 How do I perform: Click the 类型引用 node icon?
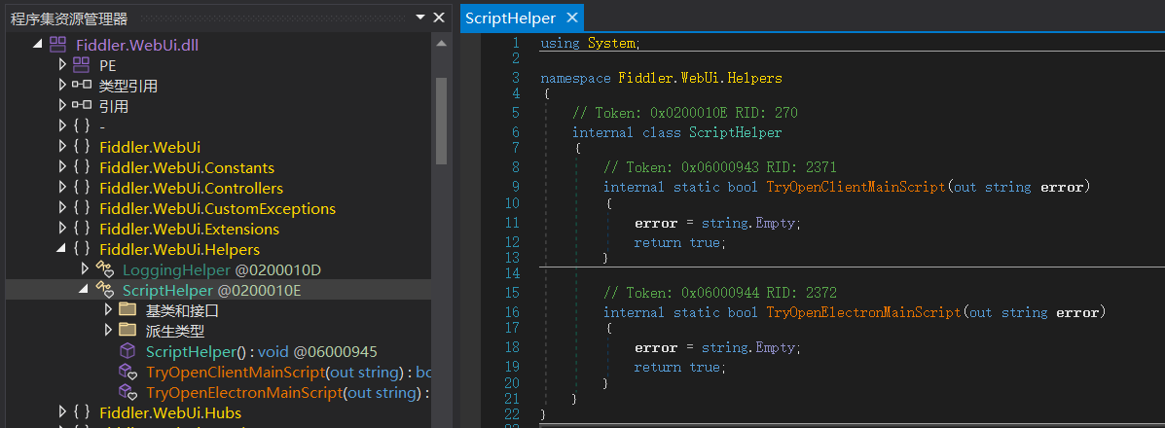coord(82,86)
